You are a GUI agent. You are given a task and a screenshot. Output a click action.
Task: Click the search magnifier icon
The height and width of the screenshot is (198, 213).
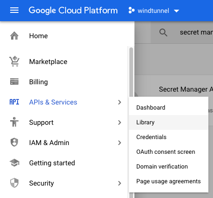click(x=163, y=33)
